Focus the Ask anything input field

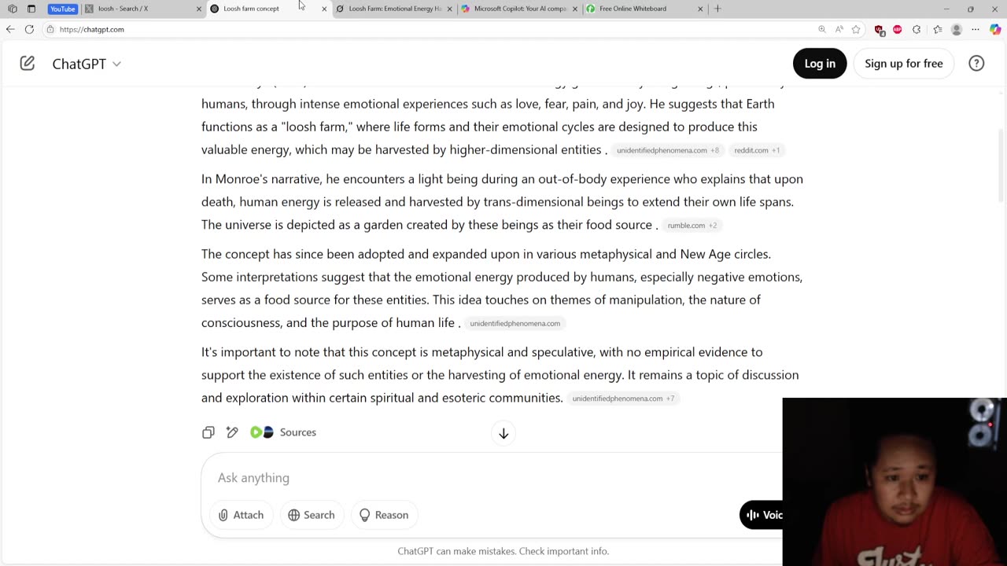[x=472, y=478]
